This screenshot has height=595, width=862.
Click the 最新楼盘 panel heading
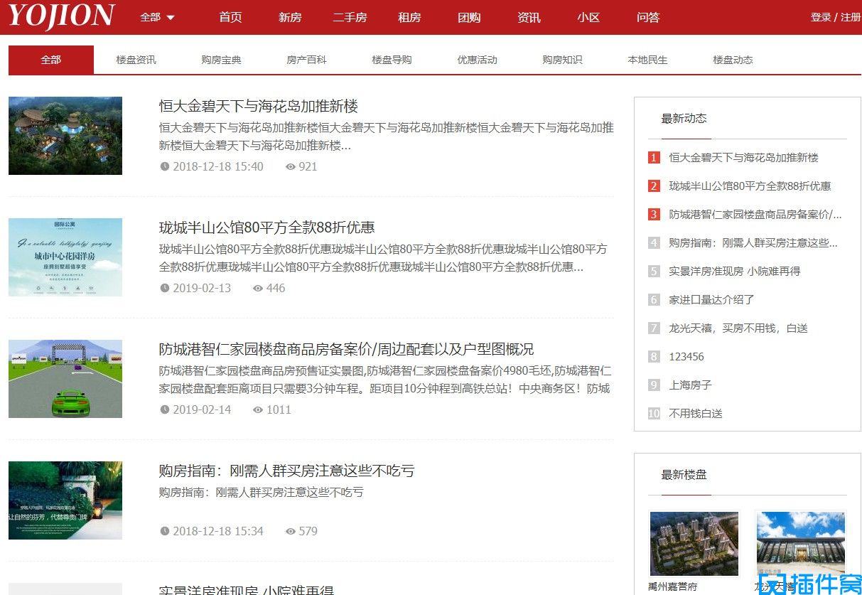click(x=684, y=475)
